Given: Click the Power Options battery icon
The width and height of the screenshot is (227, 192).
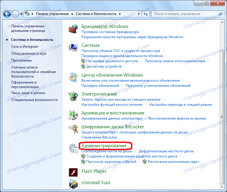Looking at the screenshot, I should click(x=73, y=96).
